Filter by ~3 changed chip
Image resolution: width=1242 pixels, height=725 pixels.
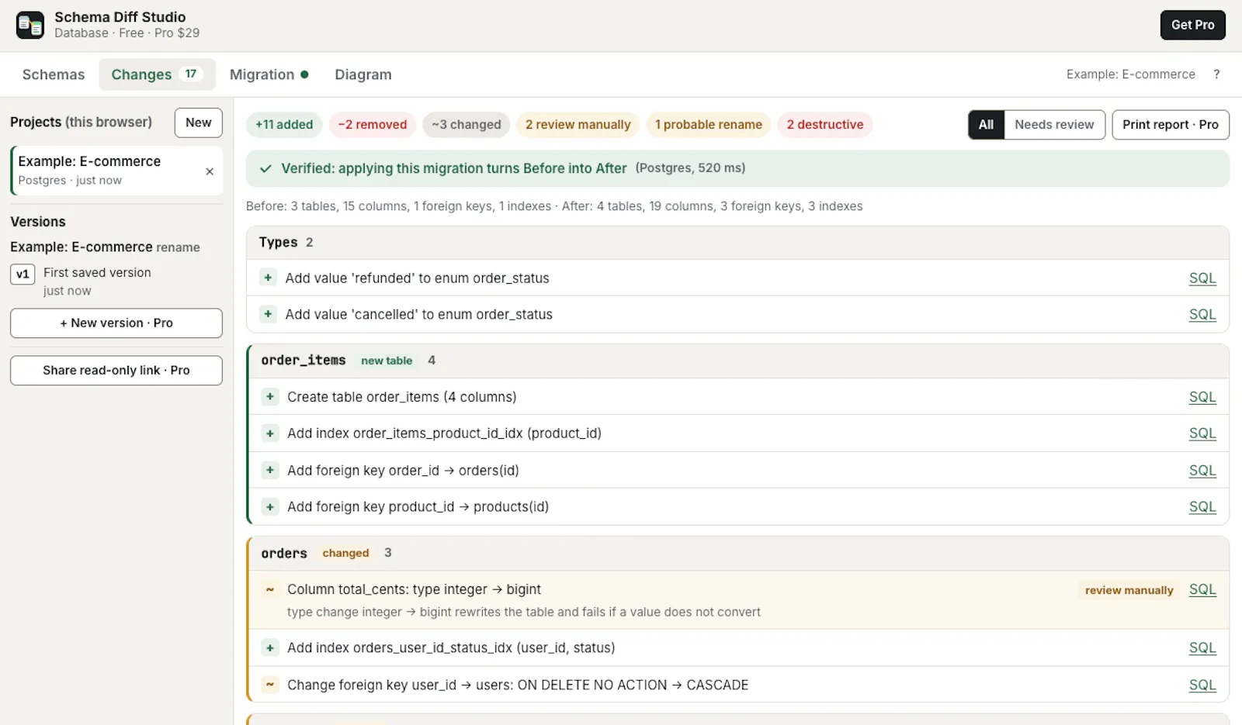coord(467,125)
